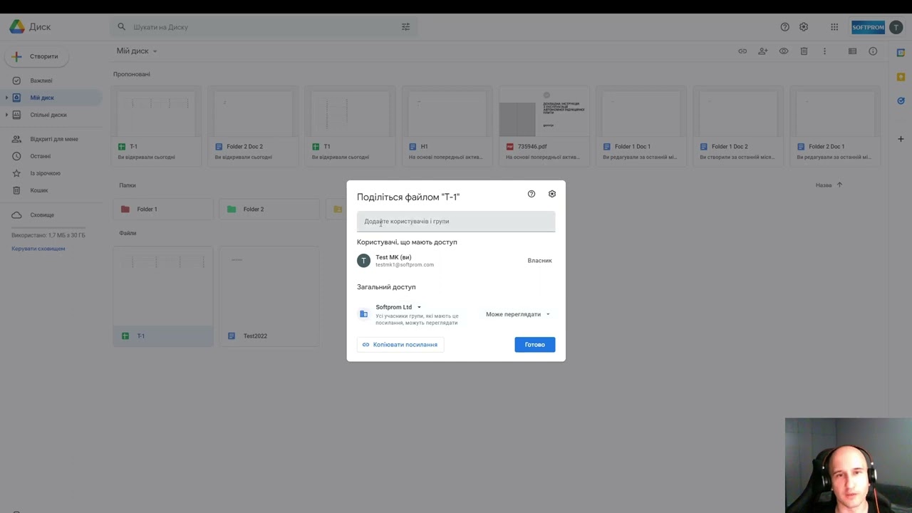Open share dialog settings gear
912x513 pixels.
point(552,194)
